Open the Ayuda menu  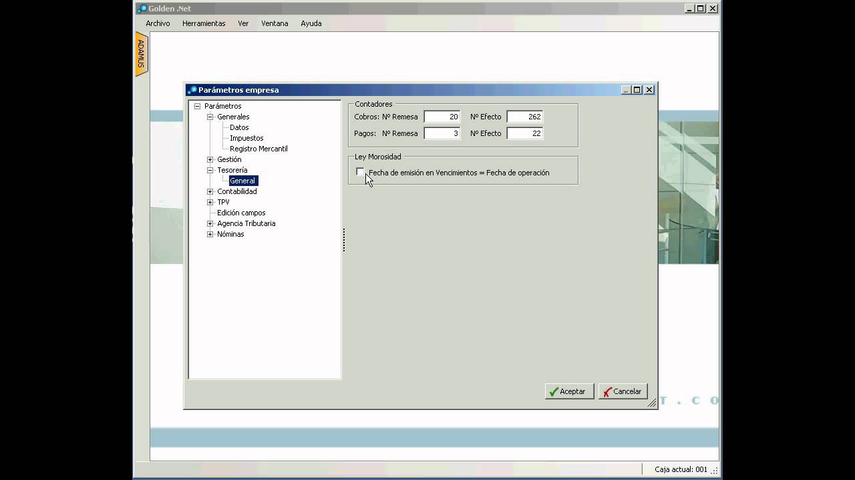point(311,23)
